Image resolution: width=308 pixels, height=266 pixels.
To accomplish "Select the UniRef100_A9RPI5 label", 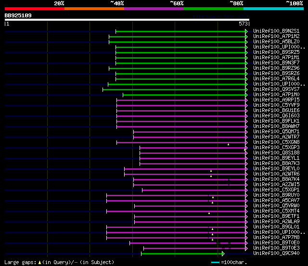I will [x=276, y=100].
